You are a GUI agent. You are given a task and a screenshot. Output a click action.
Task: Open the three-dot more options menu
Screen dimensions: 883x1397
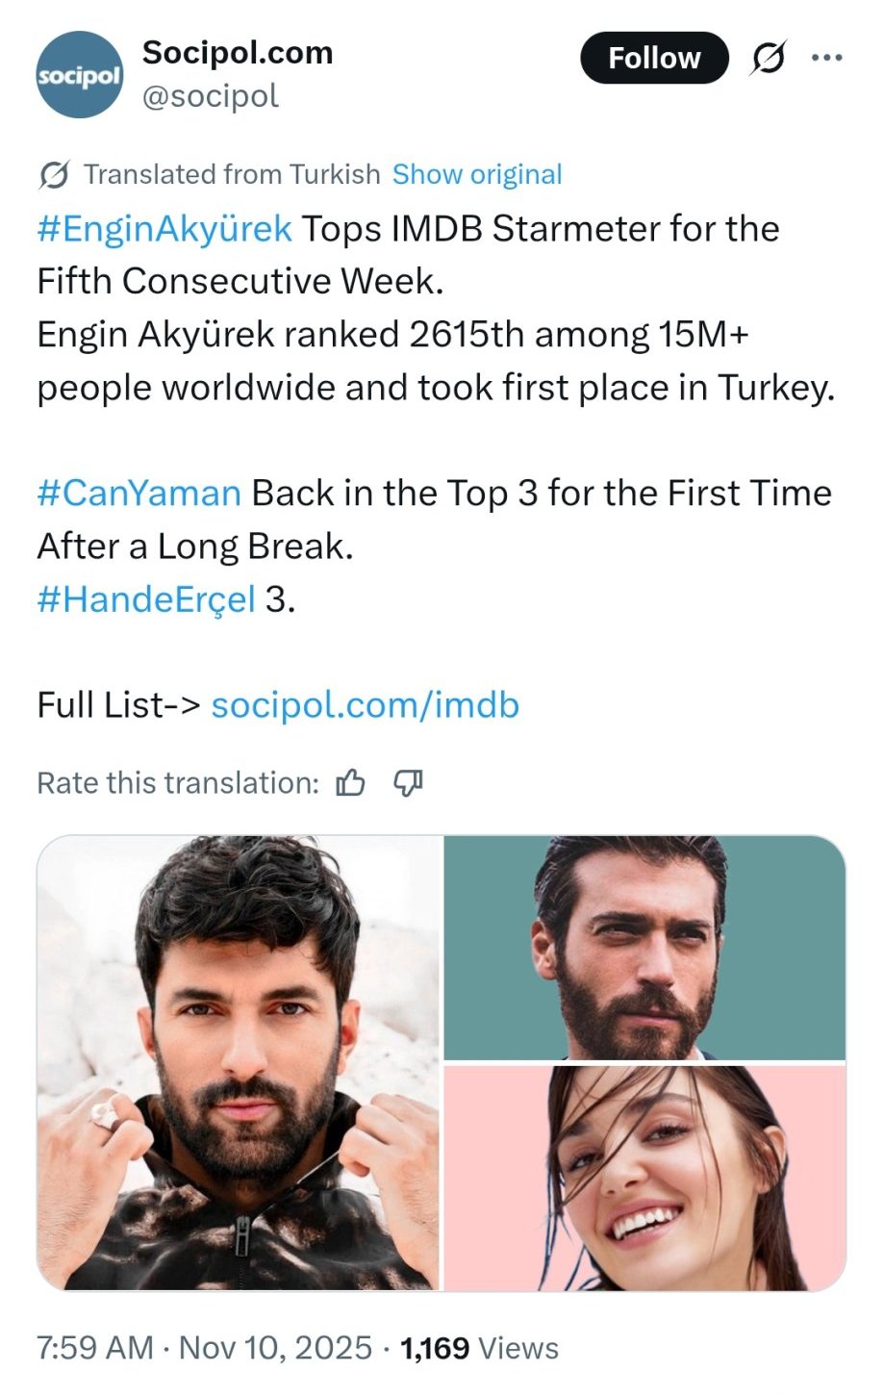pos(826,59)
